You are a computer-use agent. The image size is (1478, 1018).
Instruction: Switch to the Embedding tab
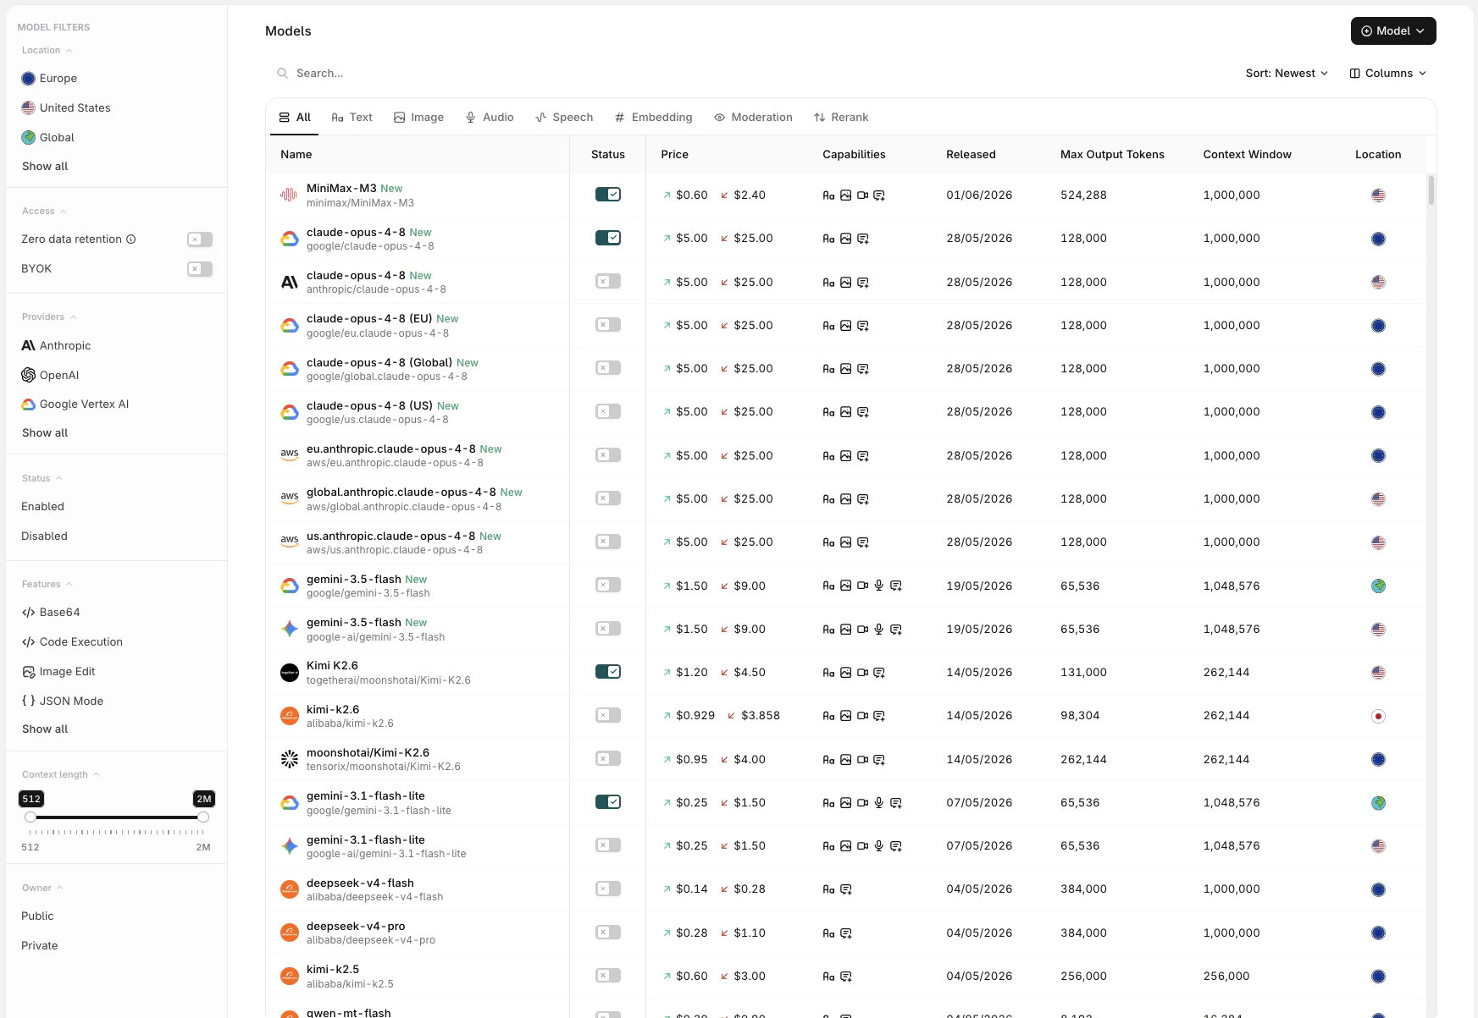653,118
